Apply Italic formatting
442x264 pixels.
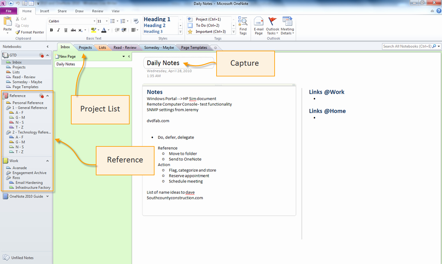tap(58, 30)
